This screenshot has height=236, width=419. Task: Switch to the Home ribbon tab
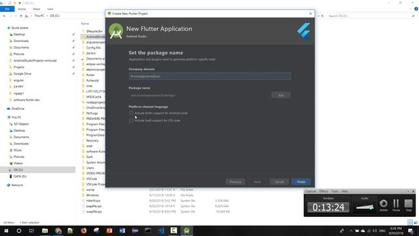(x=22, y=9)
